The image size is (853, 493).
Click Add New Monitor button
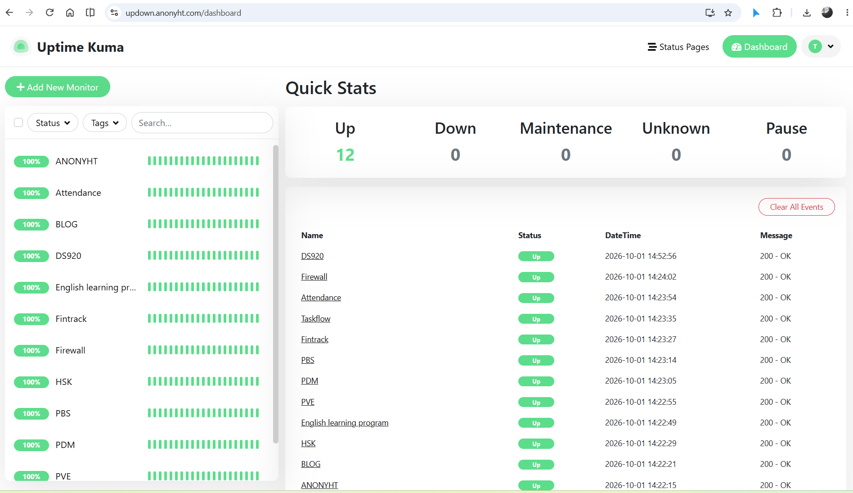pyautogui.click(x=58, y=86)
